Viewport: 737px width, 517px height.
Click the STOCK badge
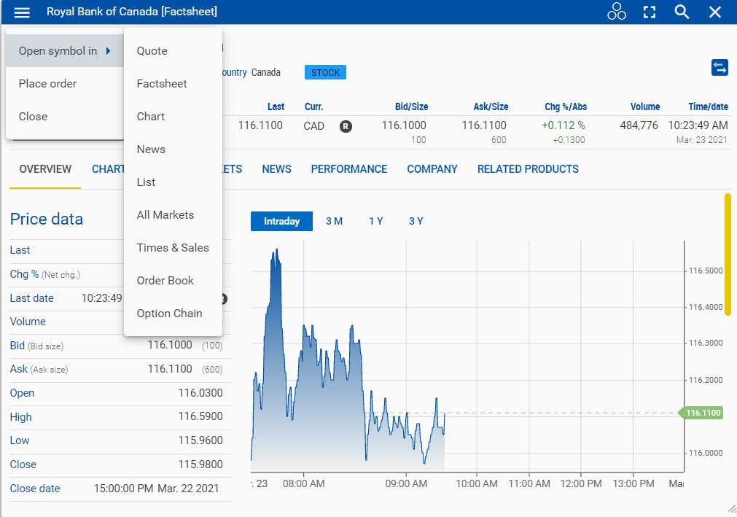point(324,71)
